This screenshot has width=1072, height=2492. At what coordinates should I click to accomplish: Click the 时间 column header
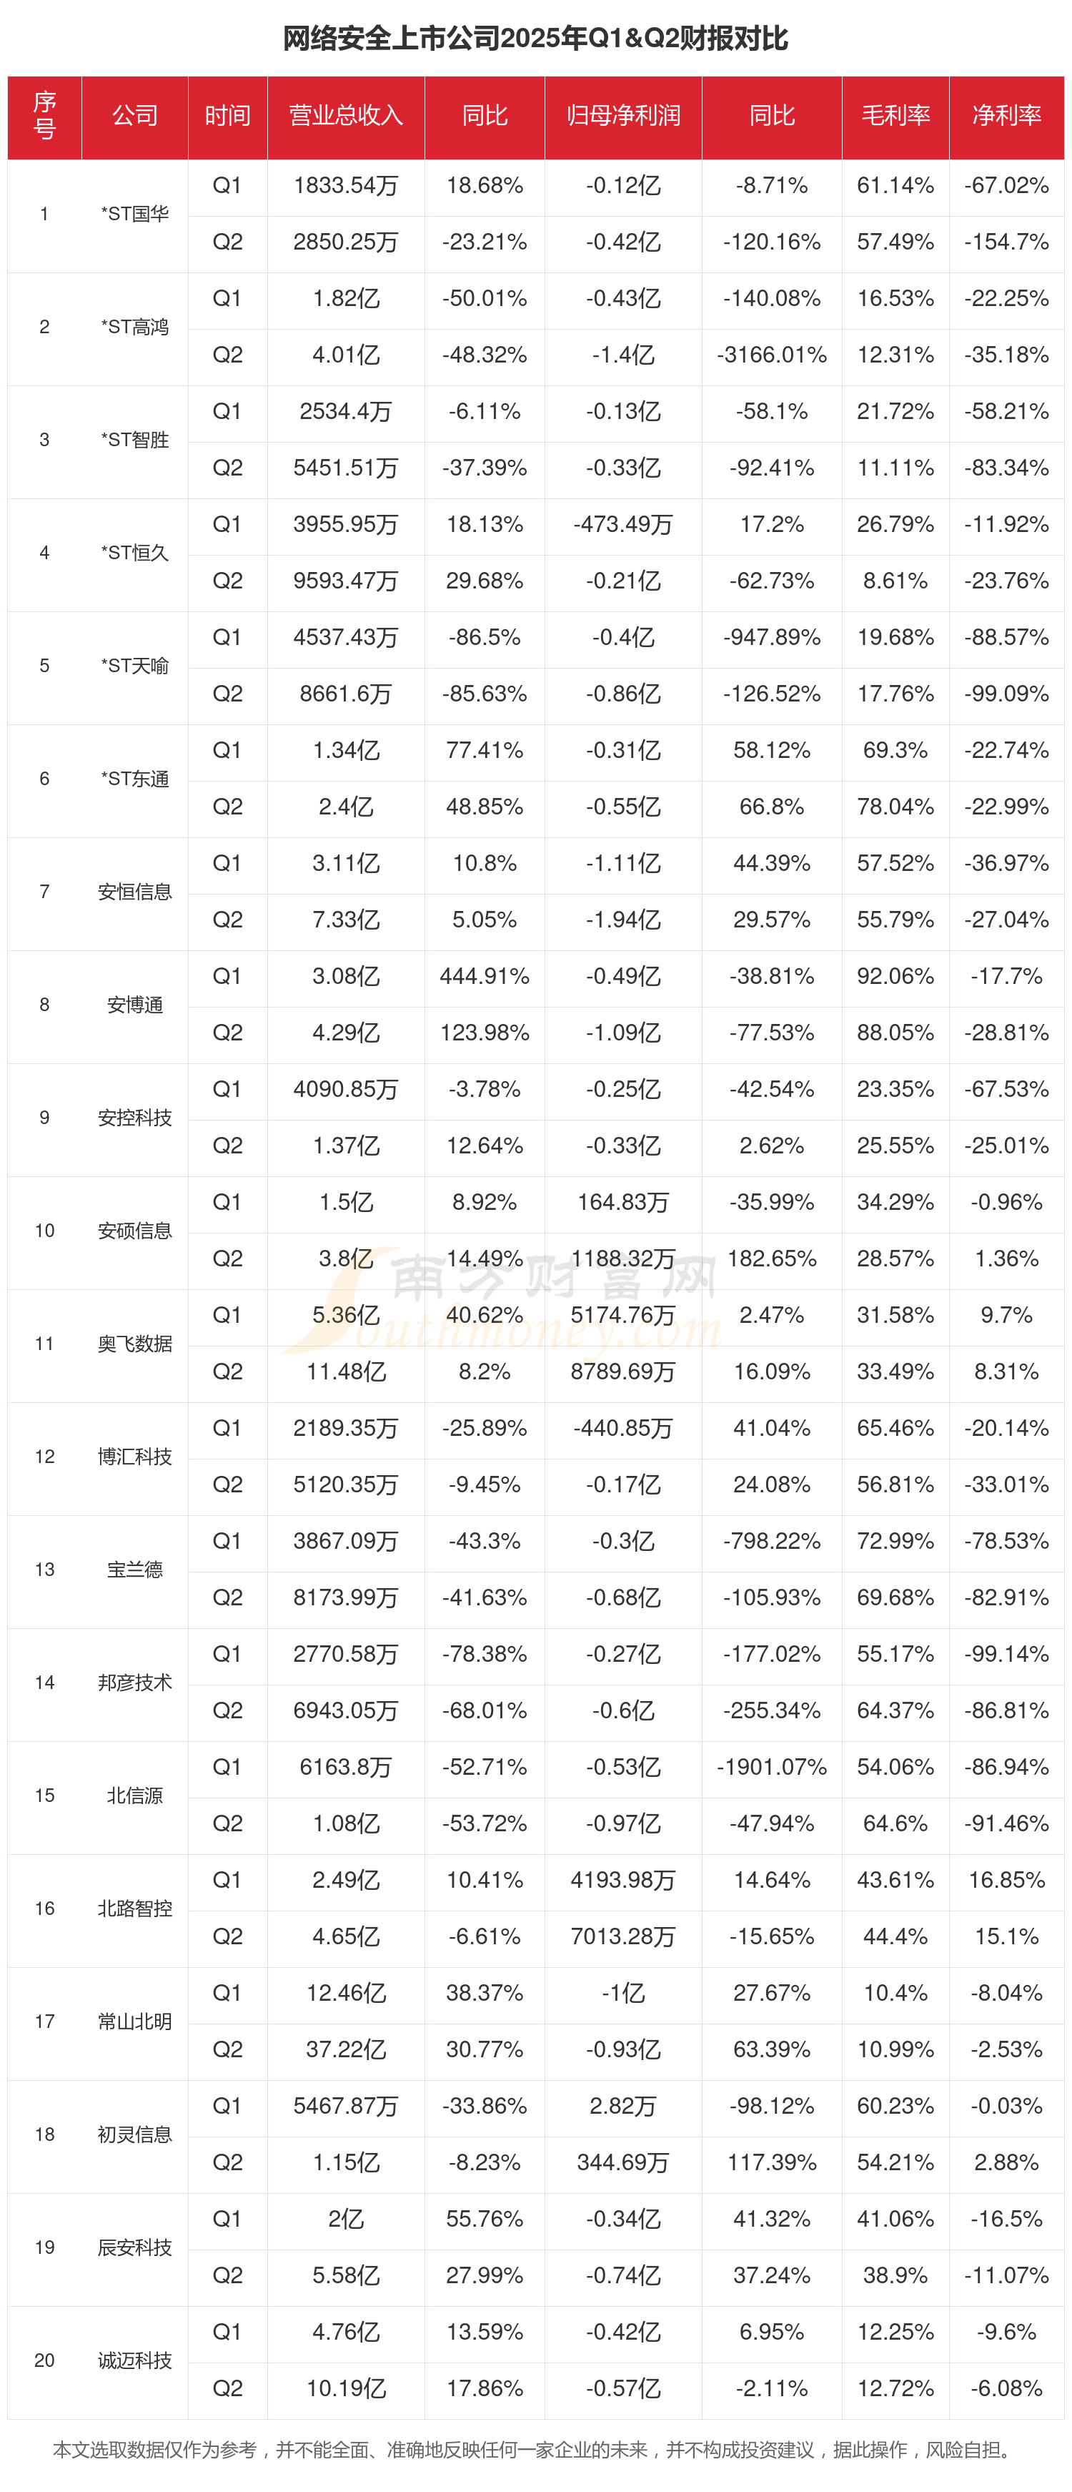click(227, 116)
